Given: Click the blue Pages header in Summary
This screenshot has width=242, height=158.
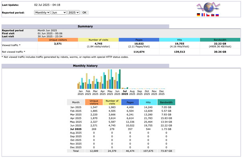Looking at the screenshot, I should [139, 40].
